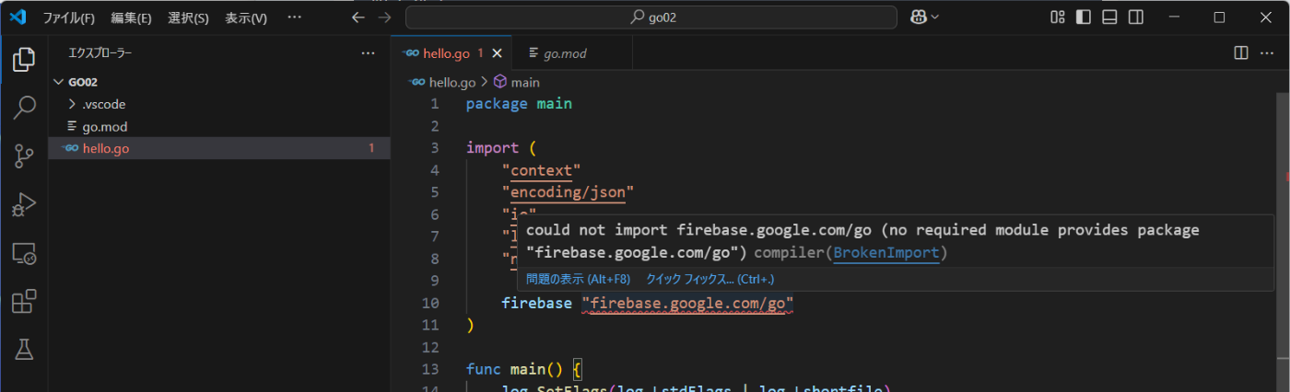Open the Copilot dropdown chevron
Image resolution: width=1290 pixels, height=392 pixels.
935,17
